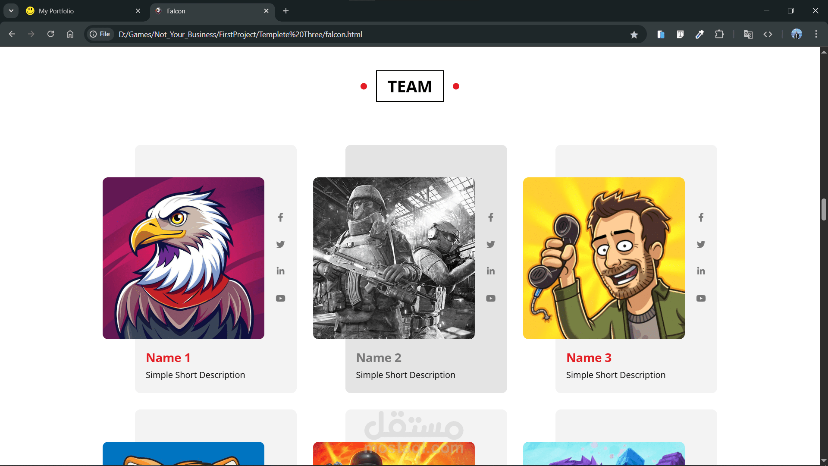Click the blue document extension icon
Viewport: 828px width, 466px height.
[x=661, y=34]
